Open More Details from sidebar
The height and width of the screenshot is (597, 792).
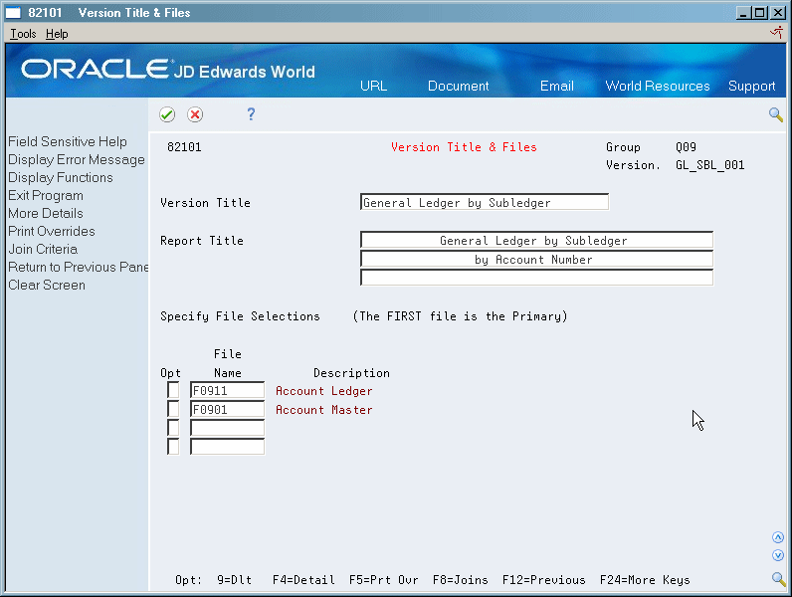click(x=46, y=213)
